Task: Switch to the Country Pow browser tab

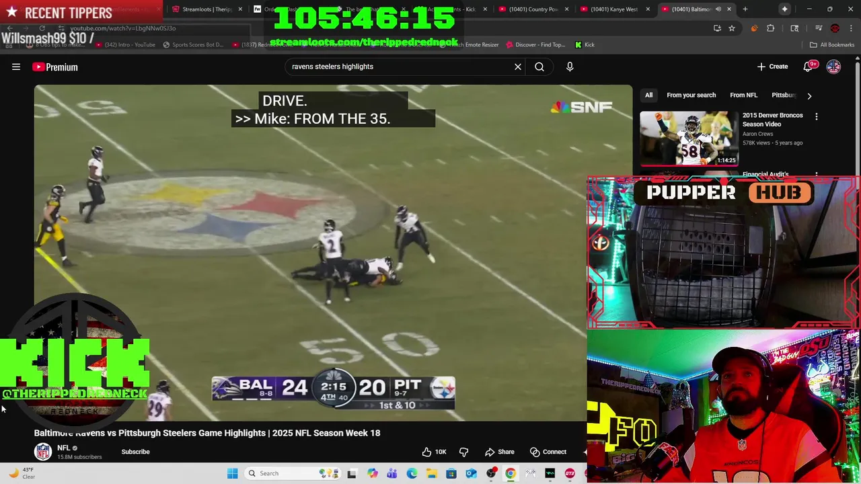Action: pyautogui.click(x=533, y=9)
